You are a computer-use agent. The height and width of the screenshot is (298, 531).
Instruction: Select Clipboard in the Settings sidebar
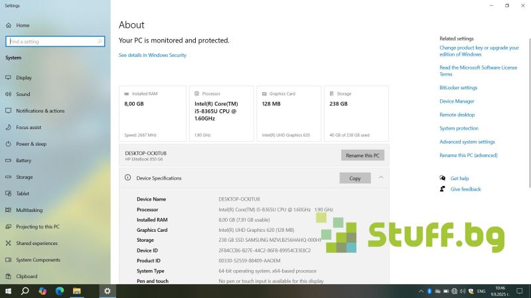27,276
